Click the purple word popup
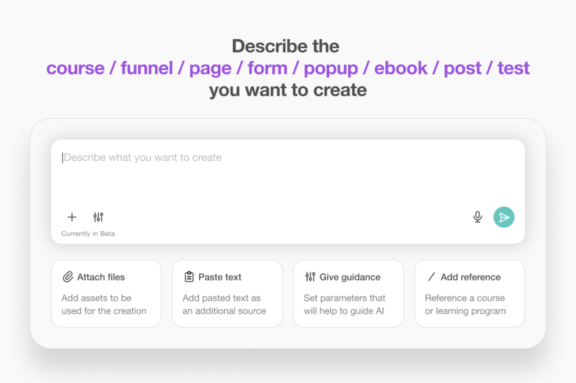 coord(331,69)
